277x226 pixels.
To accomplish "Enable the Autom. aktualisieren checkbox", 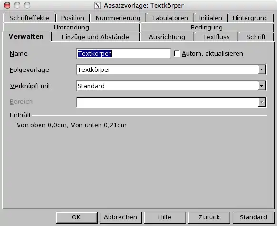I will (177, 54).
